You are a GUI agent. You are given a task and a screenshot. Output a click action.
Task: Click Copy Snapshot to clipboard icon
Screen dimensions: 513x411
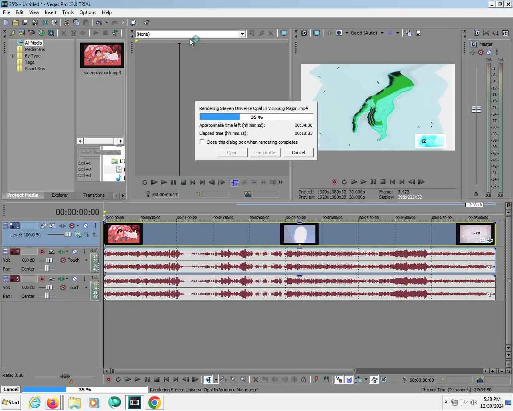pos(408,33)
